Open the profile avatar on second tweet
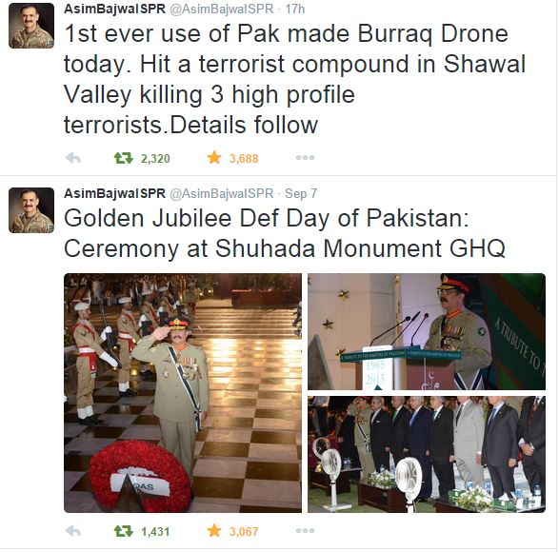The height and width of the screenshot is (552, 559). [31, 210]
